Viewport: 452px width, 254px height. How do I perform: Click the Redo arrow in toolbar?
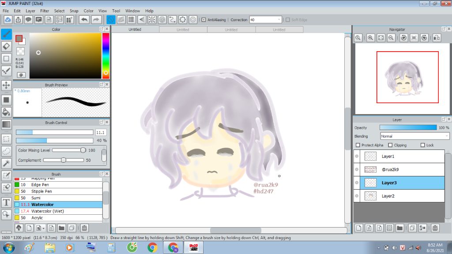click(96, 19)
